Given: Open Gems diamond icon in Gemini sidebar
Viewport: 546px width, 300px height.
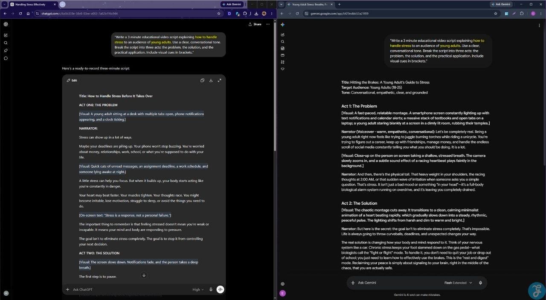Looking at the screenshot, I should [x=282, y=69].
